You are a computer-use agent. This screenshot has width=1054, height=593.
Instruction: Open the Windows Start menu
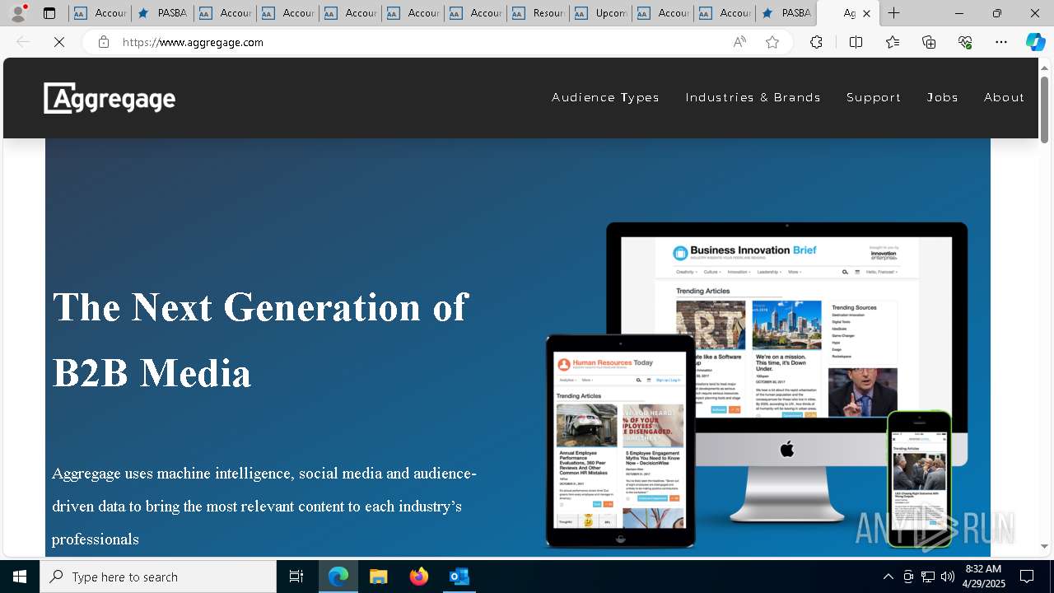(x=20, y=577)
